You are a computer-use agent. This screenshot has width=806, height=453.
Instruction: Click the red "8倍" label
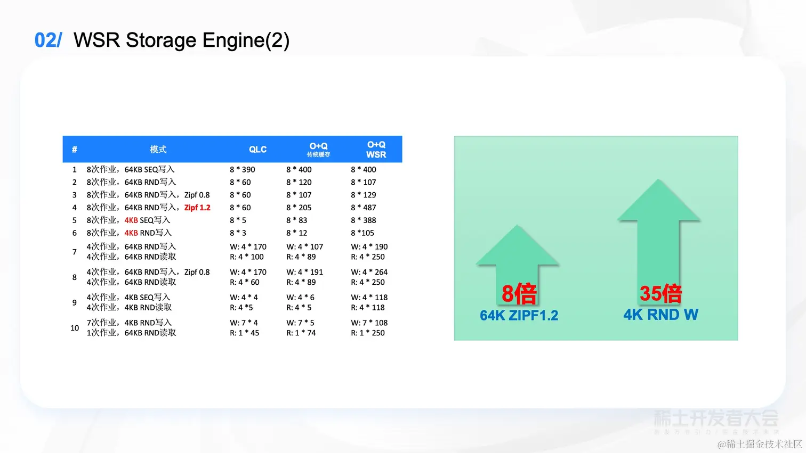519,293
